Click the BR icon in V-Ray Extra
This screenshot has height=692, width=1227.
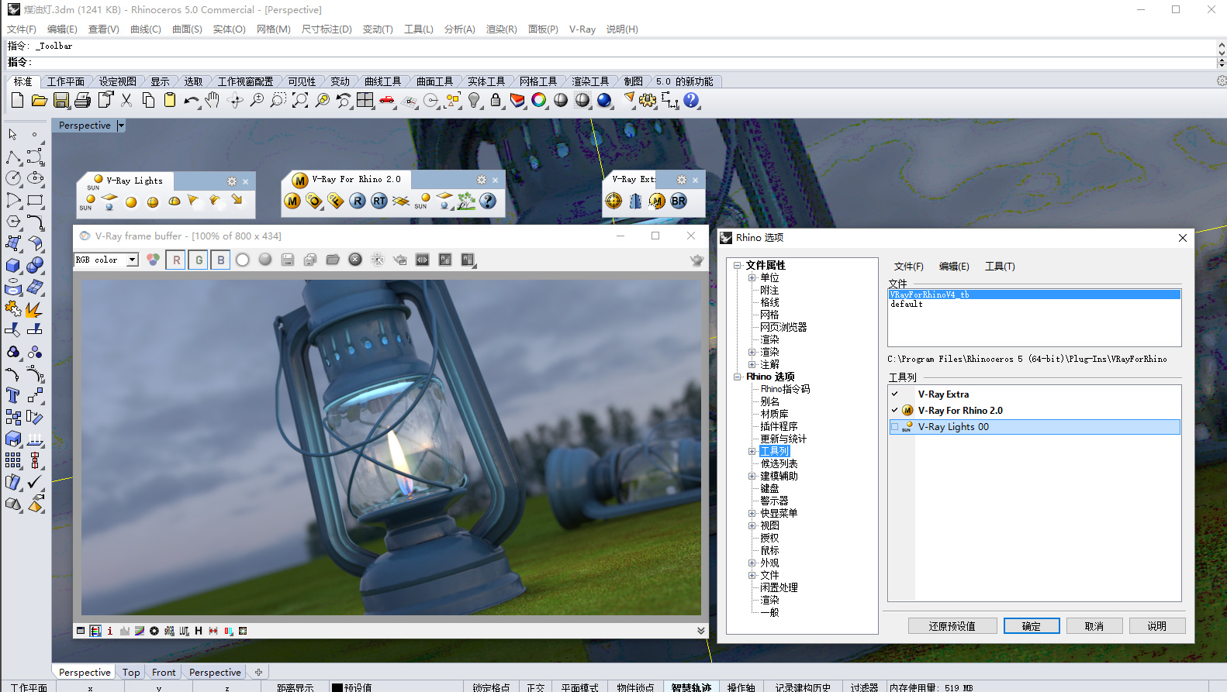tap(679, 201)
